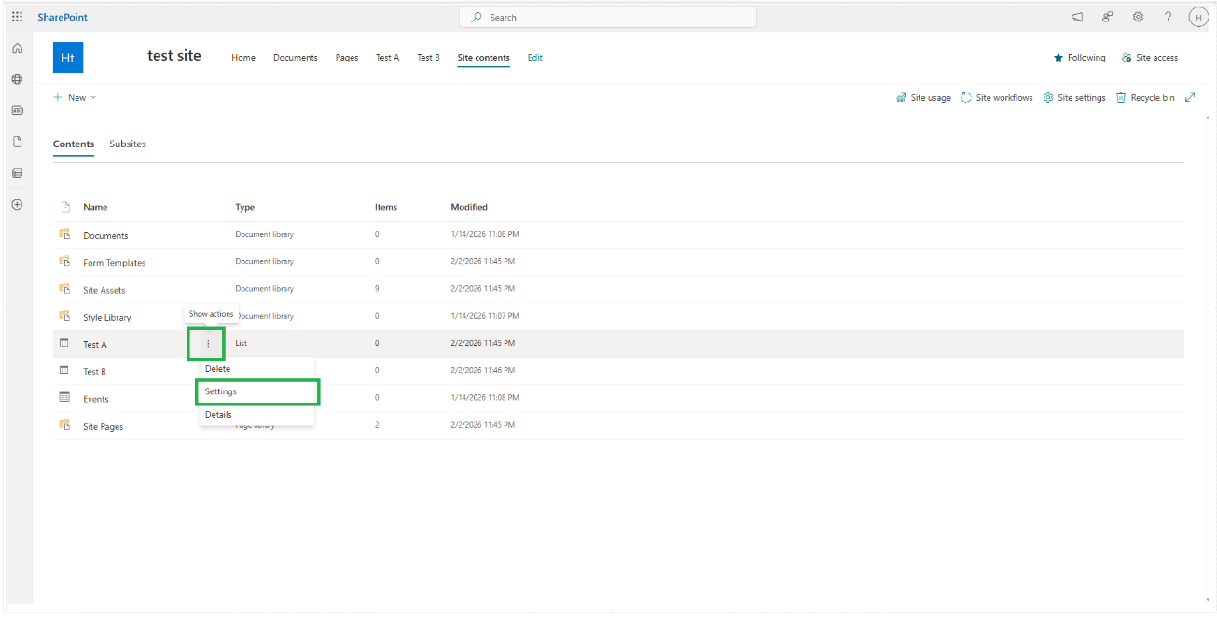Screen dimensions: 1217x617
Task: Expand the New dropdown menu
Action: click(x=75, y=97)
